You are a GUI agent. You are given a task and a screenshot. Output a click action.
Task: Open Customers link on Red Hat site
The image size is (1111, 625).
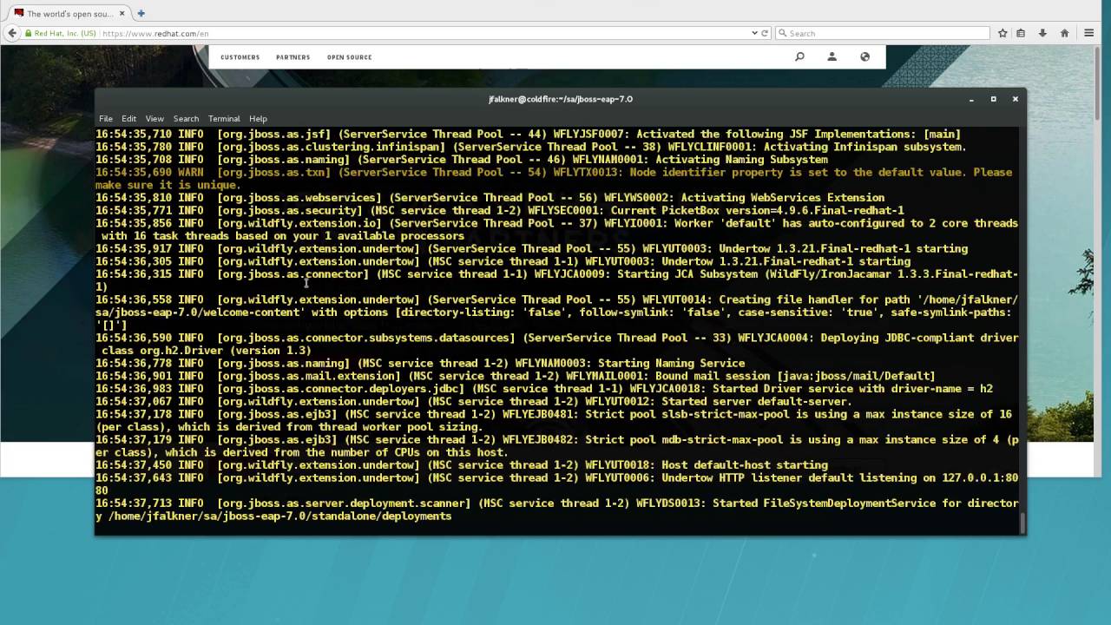click(x=240, y=57)
